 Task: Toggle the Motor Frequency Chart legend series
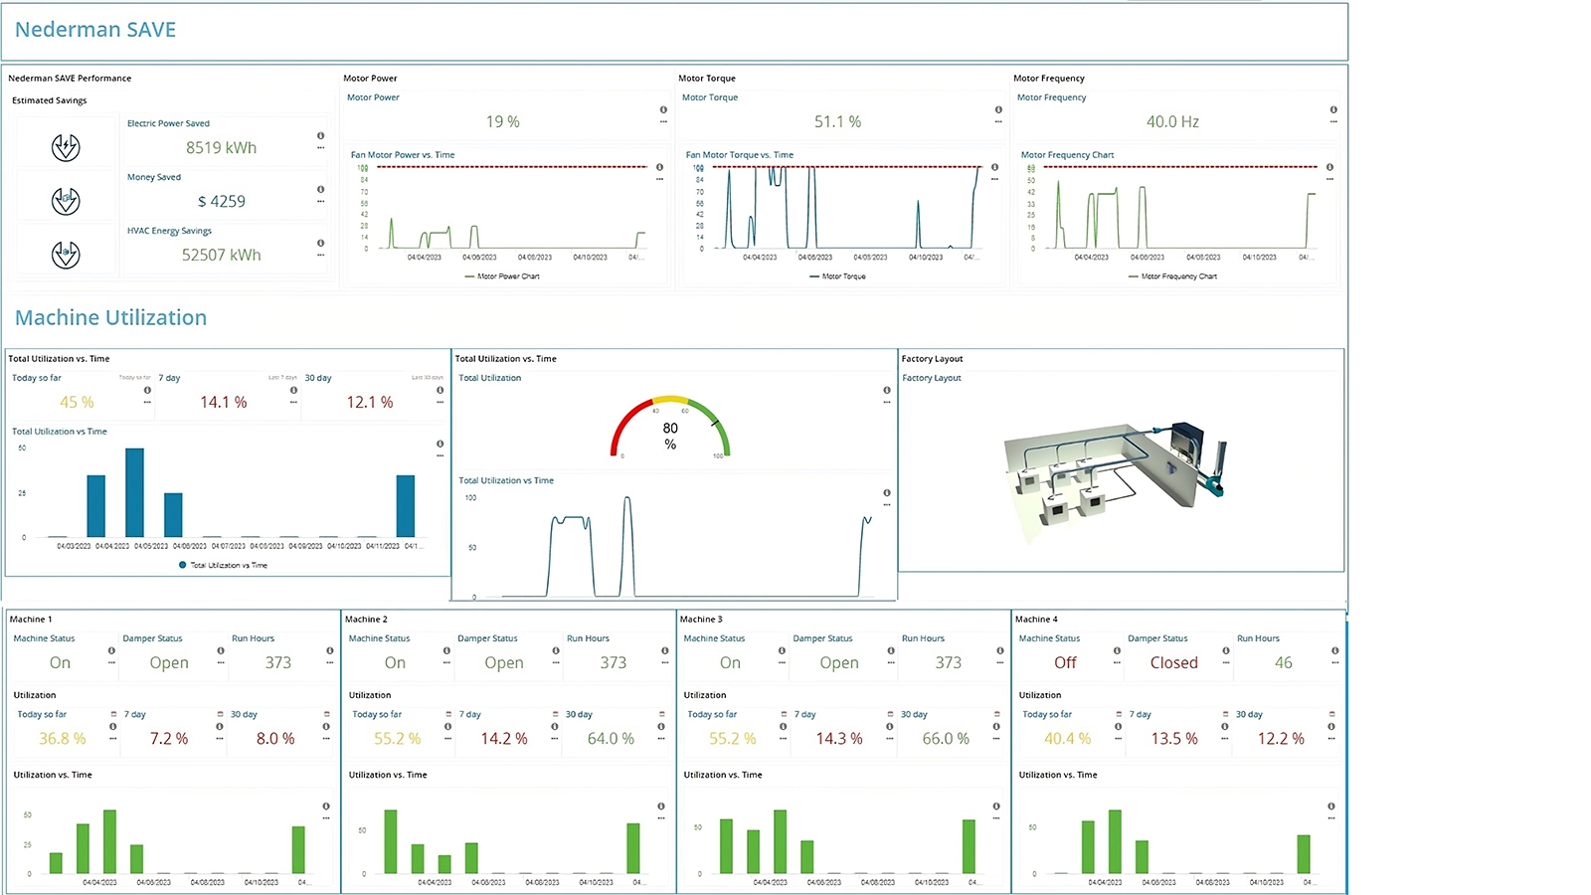(1172, 276)
